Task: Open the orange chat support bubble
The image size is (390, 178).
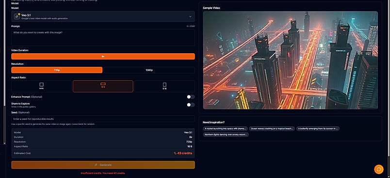Action: pos(378,169)
